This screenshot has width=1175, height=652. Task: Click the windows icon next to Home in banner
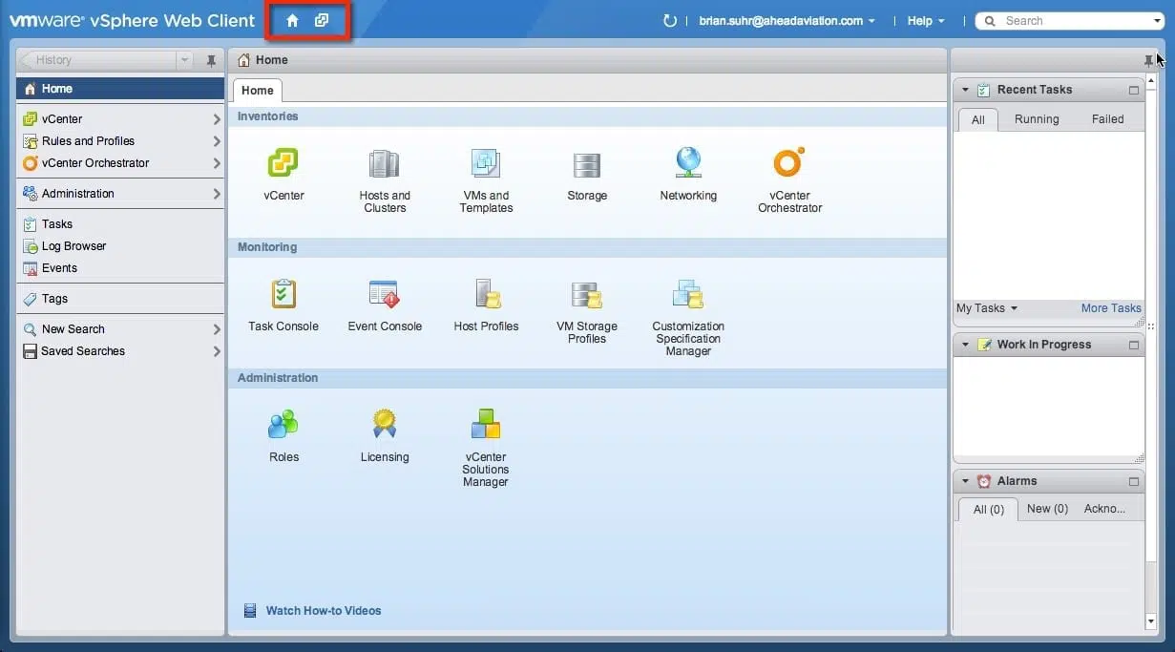coord(322,20)
